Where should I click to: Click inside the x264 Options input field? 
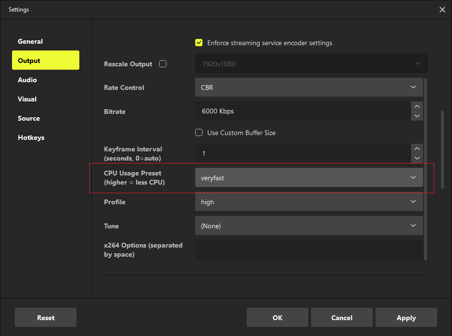coord(308,250)
